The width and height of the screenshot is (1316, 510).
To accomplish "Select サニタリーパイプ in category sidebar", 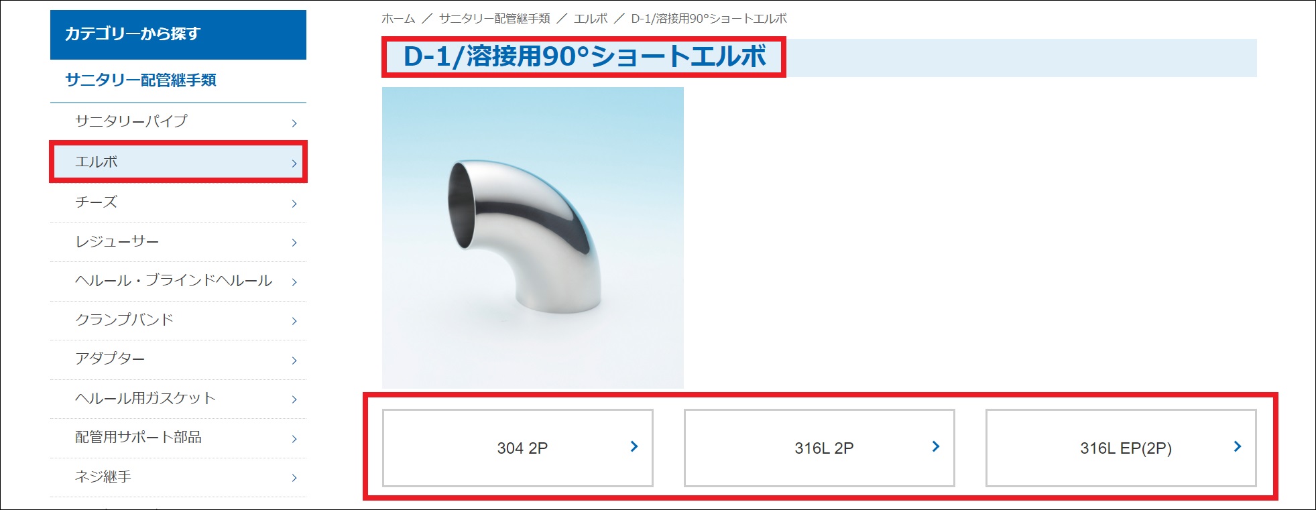I will pos(178,121).
